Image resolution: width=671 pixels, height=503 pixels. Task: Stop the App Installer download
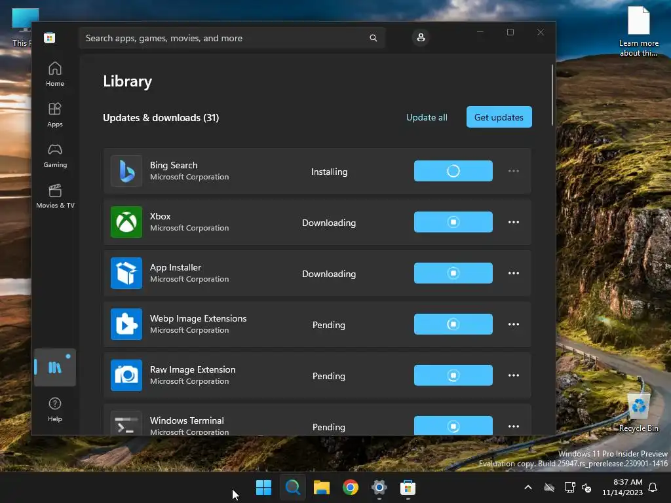(x=453, y=273)
